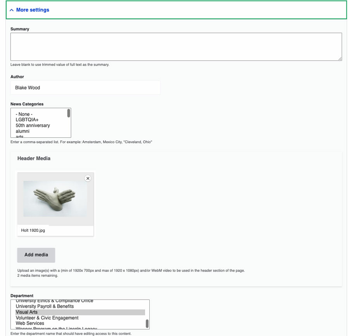Remove the Holt 1920.jpg header media
349x336 pixels.
pos(88,178)
